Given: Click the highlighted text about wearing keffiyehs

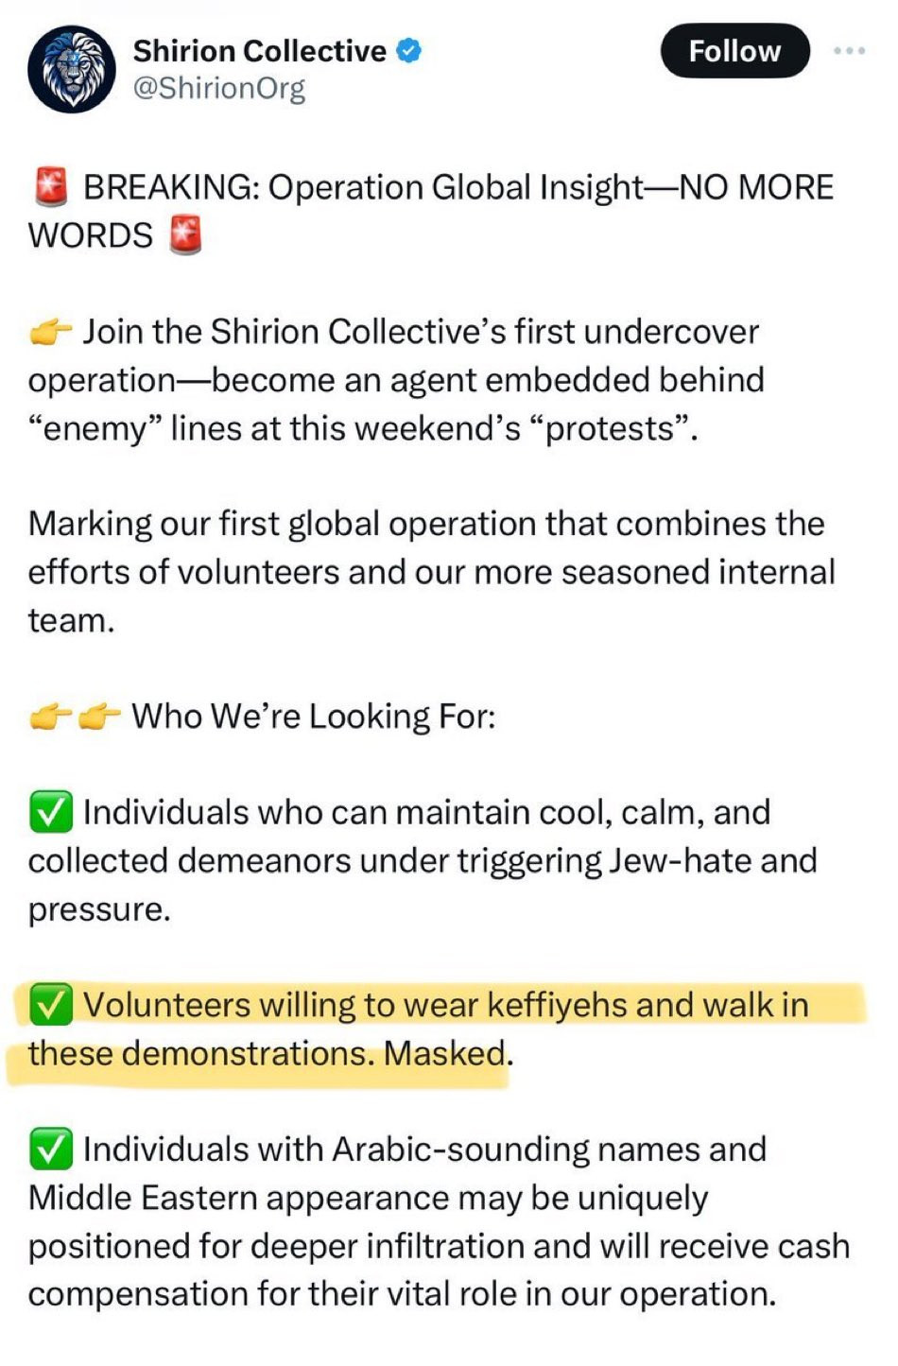Looking at the screenshot, I should (418, 1029).
